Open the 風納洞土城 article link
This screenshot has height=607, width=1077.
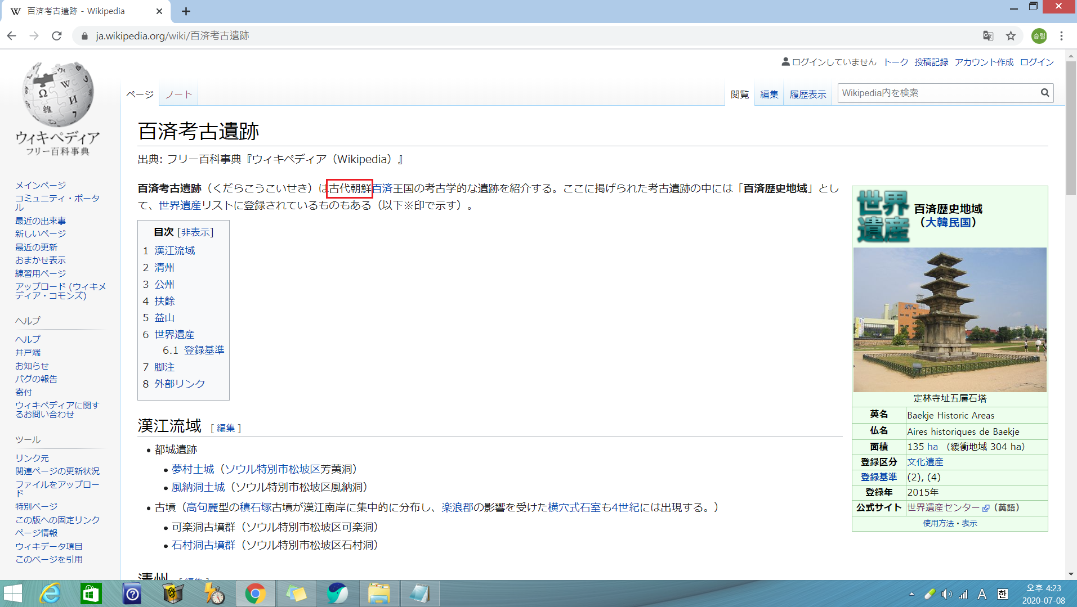coord(198,487)
